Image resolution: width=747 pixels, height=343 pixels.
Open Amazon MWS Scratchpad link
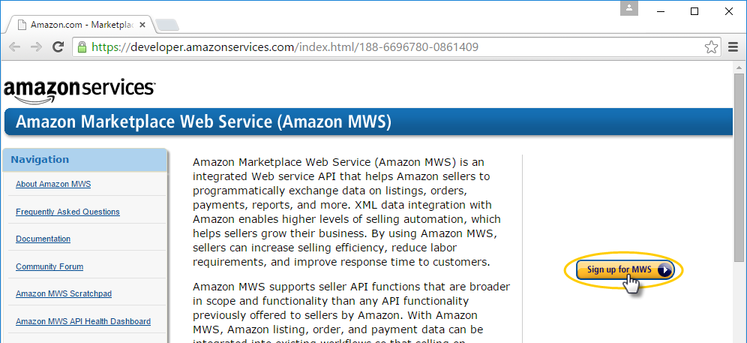tap(64, 294)
